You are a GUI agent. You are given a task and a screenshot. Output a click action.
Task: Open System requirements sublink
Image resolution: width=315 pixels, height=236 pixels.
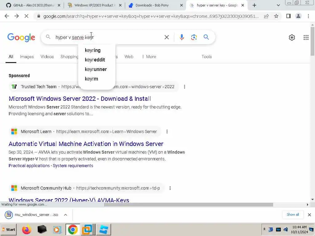click(x=73, y=166)
